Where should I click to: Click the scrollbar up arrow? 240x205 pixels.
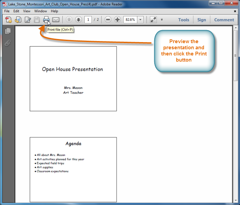coord(236,28)
